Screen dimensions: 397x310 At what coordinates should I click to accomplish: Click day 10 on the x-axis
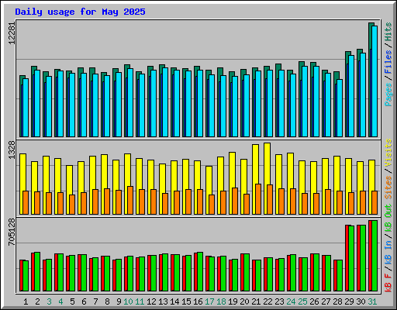click(128, 301)
